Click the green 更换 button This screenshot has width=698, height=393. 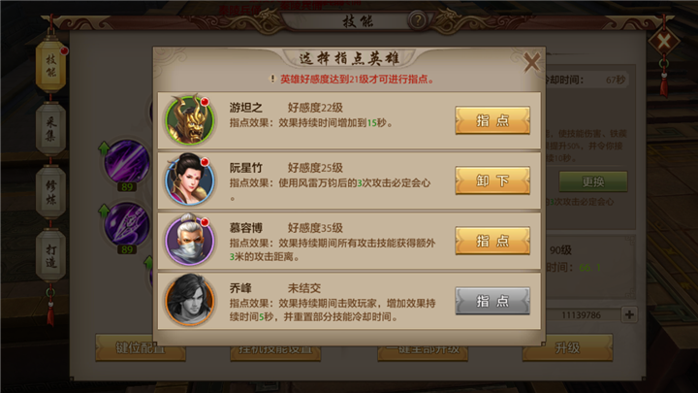coord(593,181)
